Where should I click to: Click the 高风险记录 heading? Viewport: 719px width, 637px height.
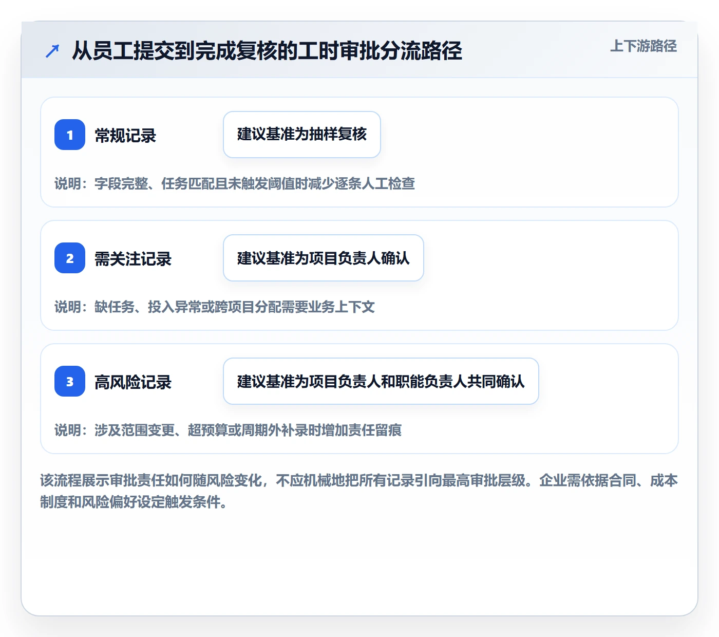(x=133, y=382)
